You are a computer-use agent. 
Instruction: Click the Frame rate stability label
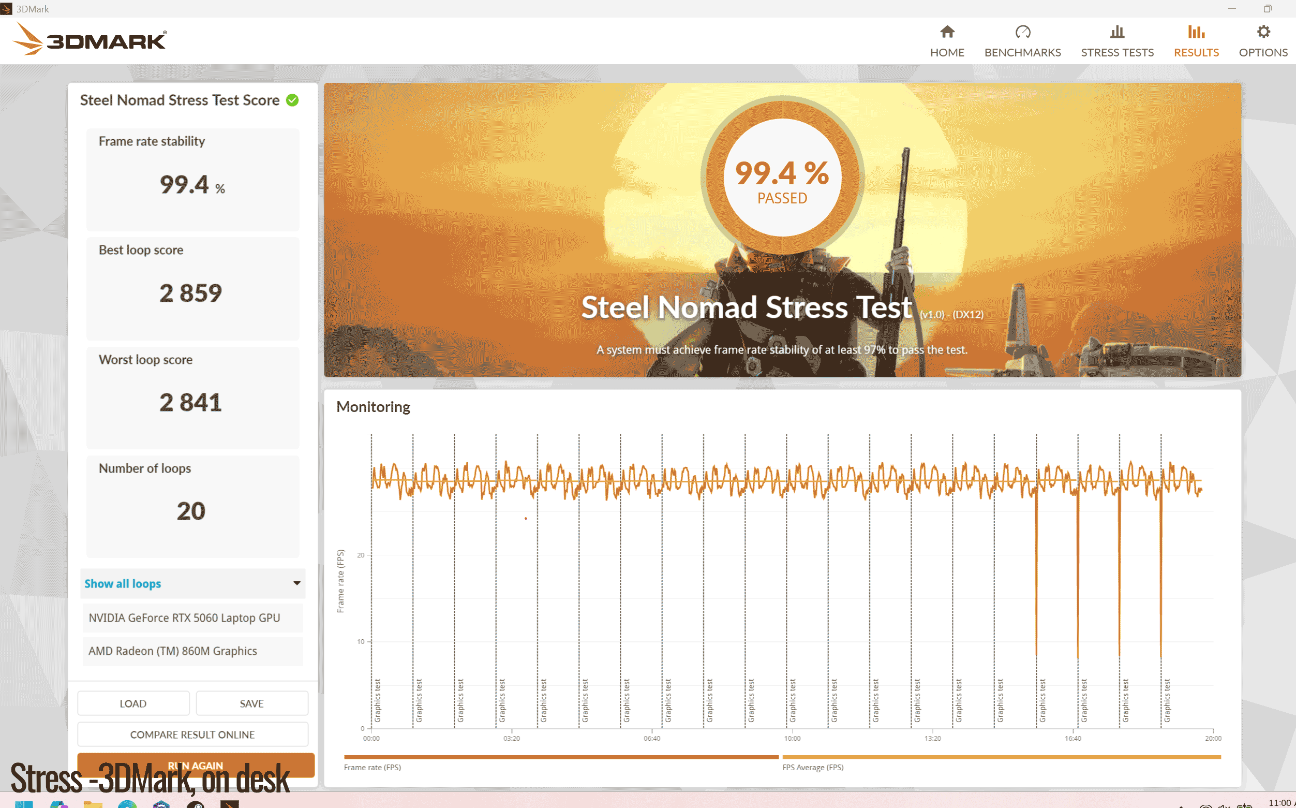point(152,141)
